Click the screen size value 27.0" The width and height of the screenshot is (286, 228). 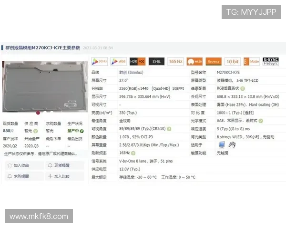pyautogui.click(x=123, y=80)
